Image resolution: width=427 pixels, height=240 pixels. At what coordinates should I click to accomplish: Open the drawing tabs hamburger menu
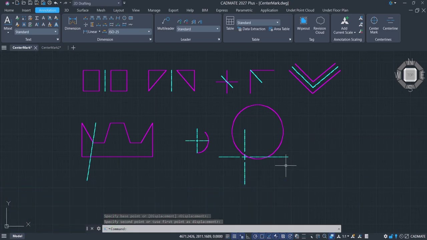4,48
